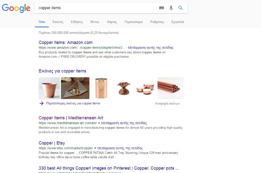The width and height of the screenshot is (261, 173).
Task: Open the on-screen keyboard icon
Action: coord(162,8)
